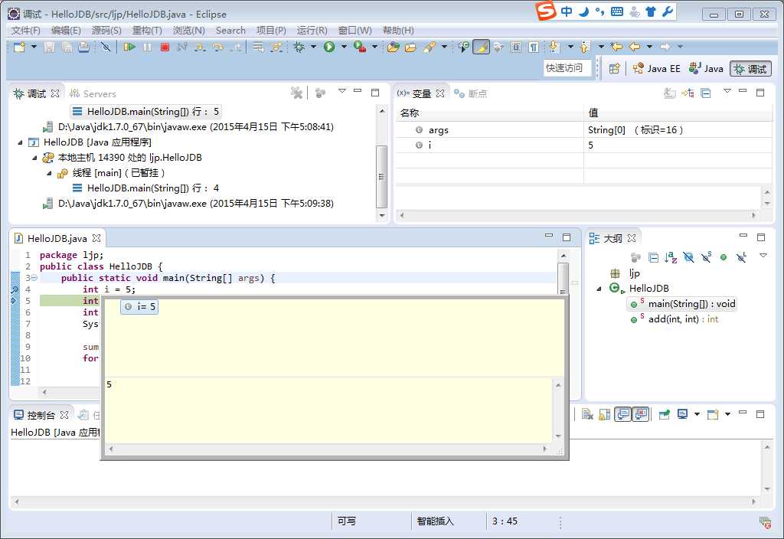Click the Last Edit Location icon
Screen dimensions: 784x539
pyautogui.click(x=616, y=47)
